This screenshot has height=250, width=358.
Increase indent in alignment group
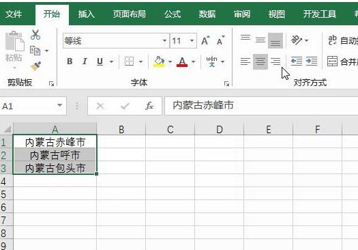pos(312,61)
